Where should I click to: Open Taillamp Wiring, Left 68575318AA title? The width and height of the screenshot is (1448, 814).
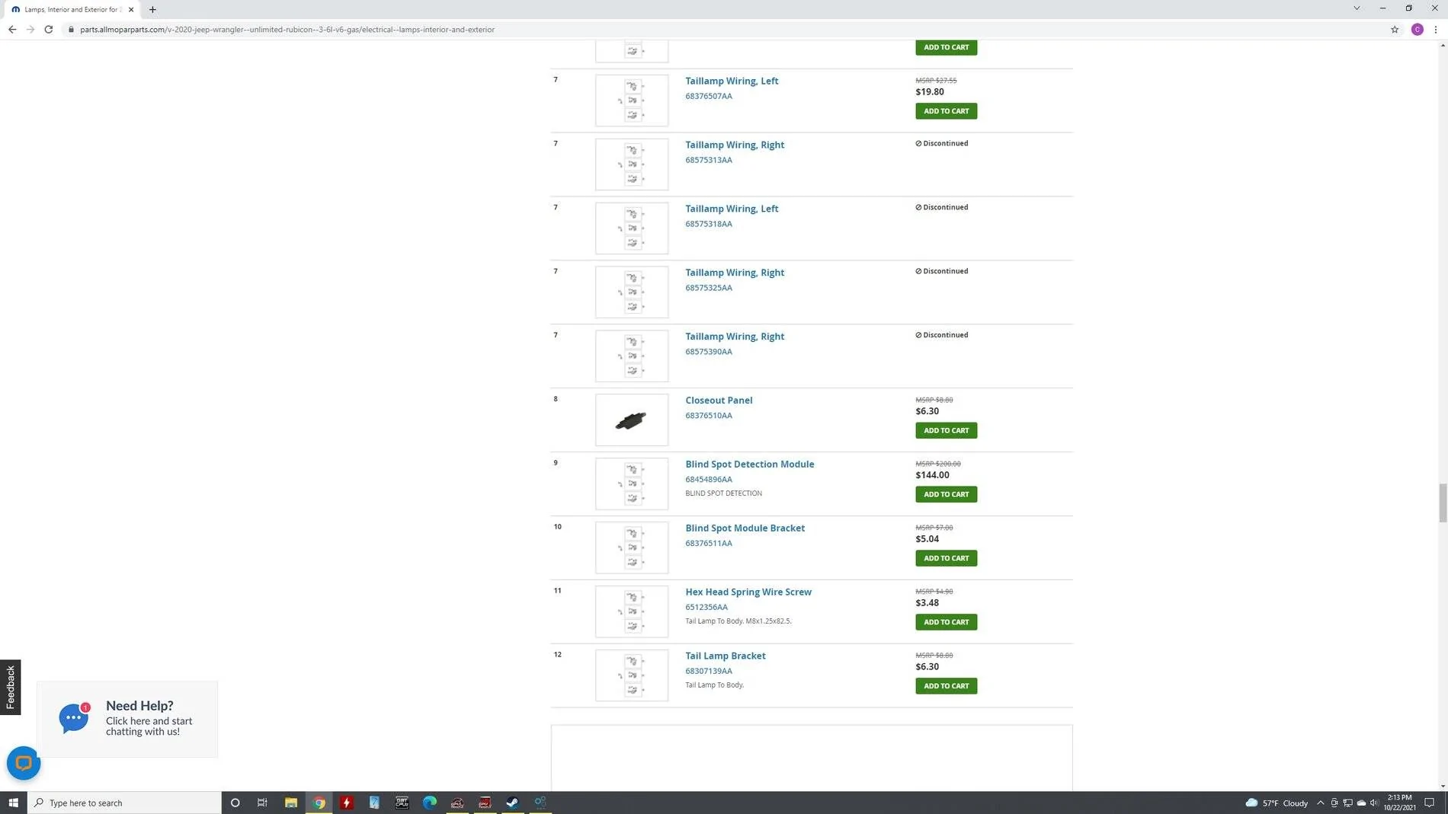tap(732, 209)
